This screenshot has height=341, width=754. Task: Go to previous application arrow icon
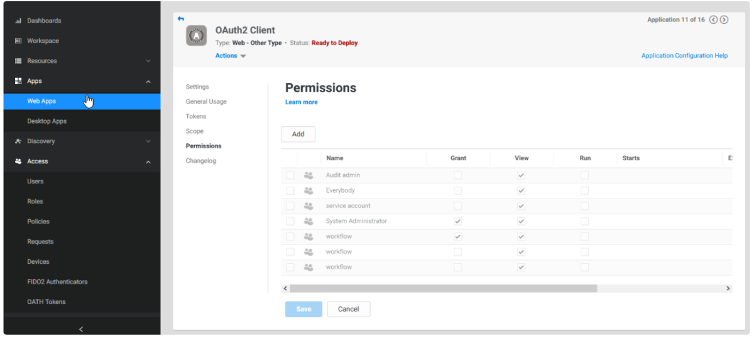[x=713, y=19]
